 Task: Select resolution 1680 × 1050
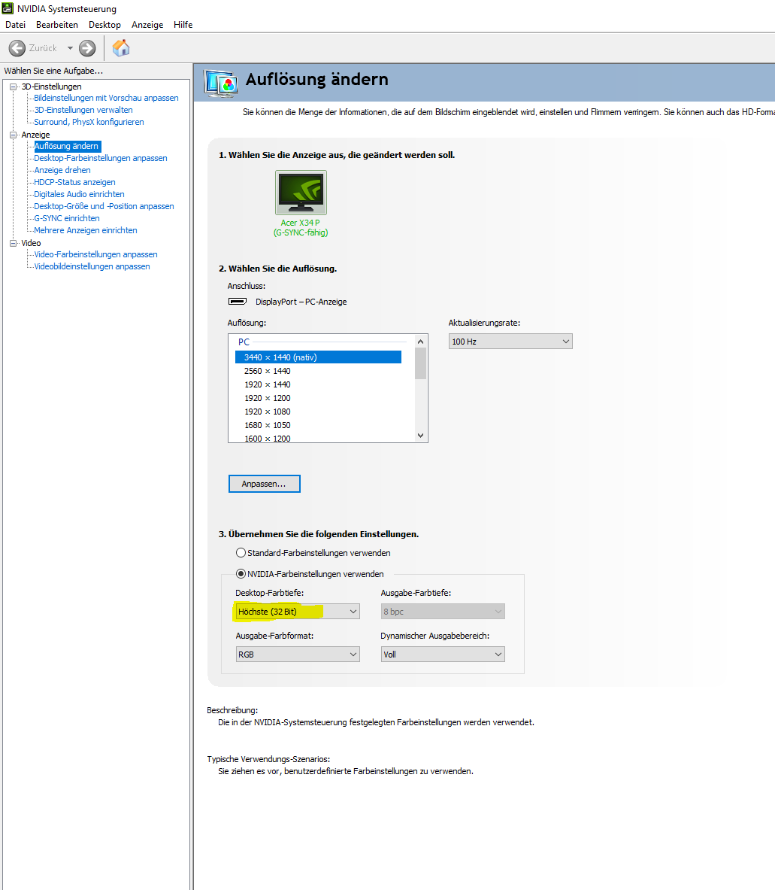(268, 425)
